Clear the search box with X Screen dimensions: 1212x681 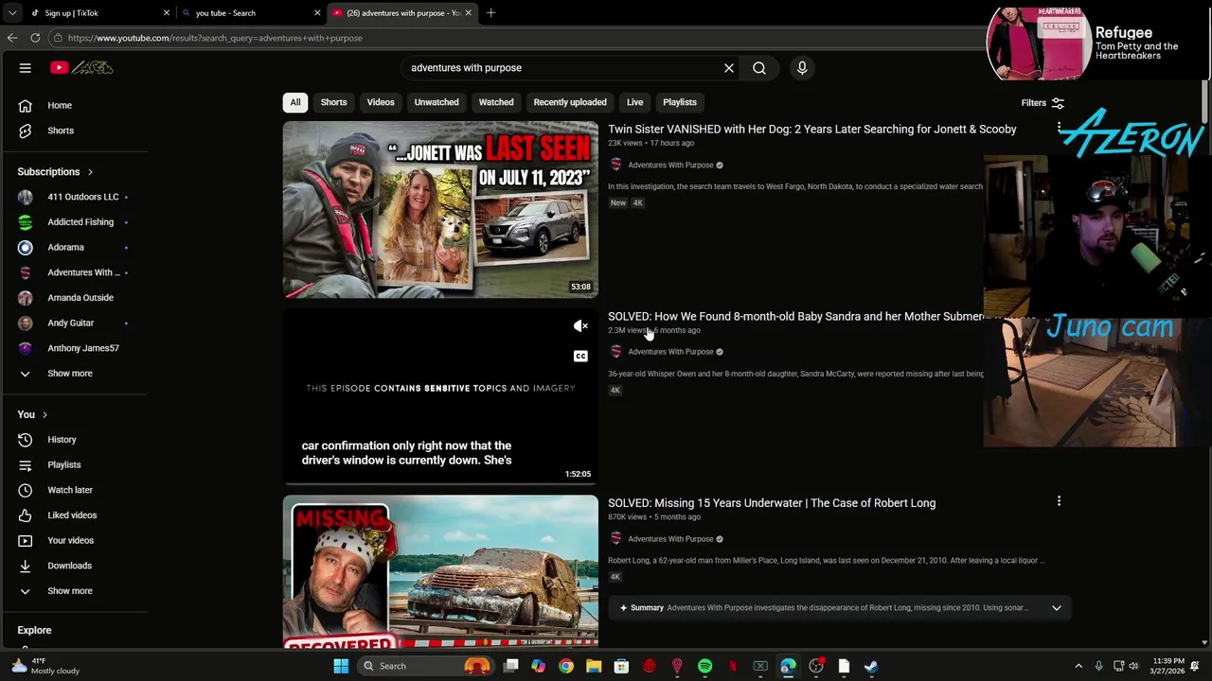[729, 68]
